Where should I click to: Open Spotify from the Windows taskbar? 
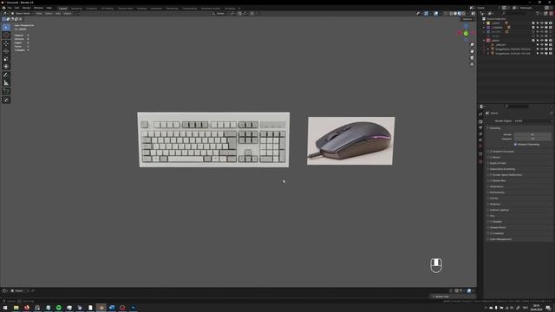click(x=59, y=308)
